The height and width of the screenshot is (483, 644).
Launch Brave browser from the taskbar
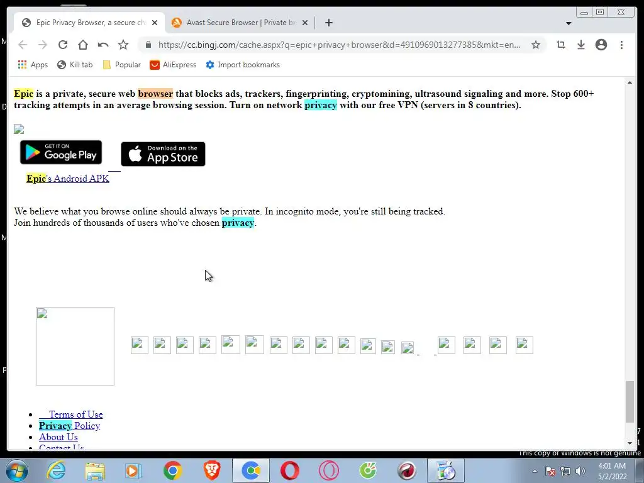tap(212, 470)
